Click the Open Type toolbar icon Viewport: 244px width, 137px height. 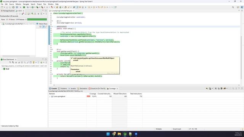click(66, 7)
